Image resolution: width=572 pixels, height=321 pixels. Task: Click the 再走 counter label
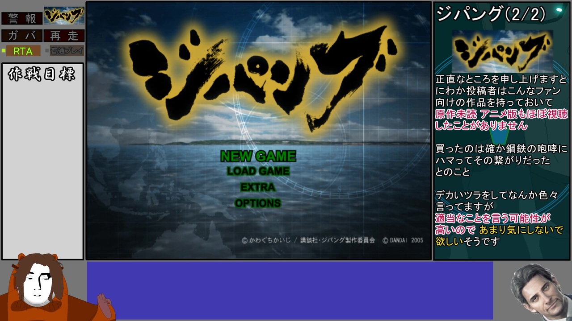(64, 36)
